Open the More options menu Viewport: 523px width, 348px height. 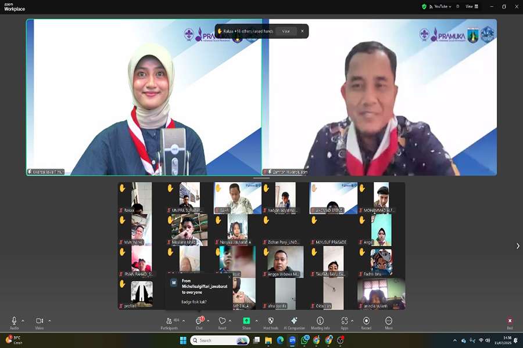point(389,323)
